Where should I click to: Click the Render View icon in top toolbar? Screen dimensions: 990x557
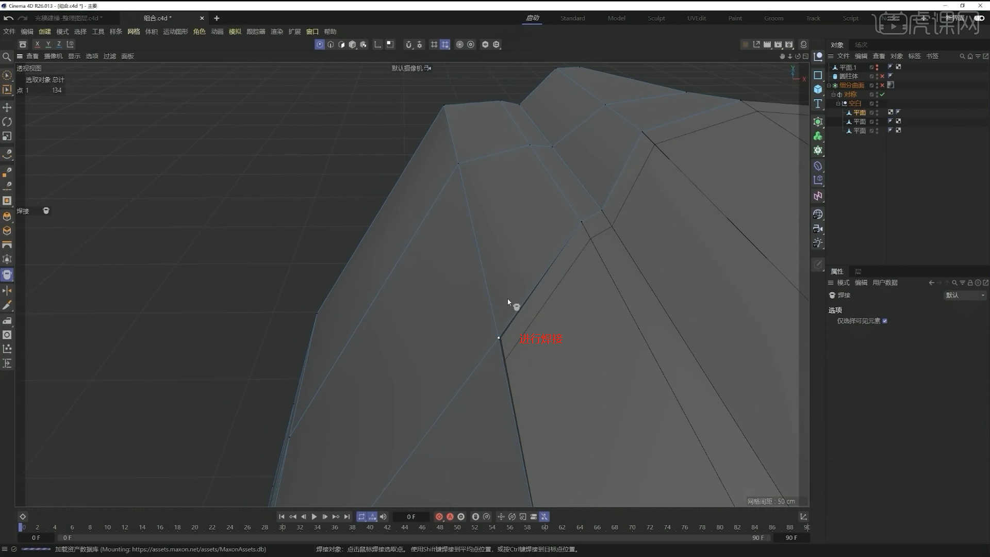tap(767, 45)
